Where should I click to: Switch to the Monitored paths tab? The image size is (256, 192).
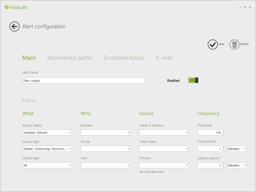tap(70, 58)
